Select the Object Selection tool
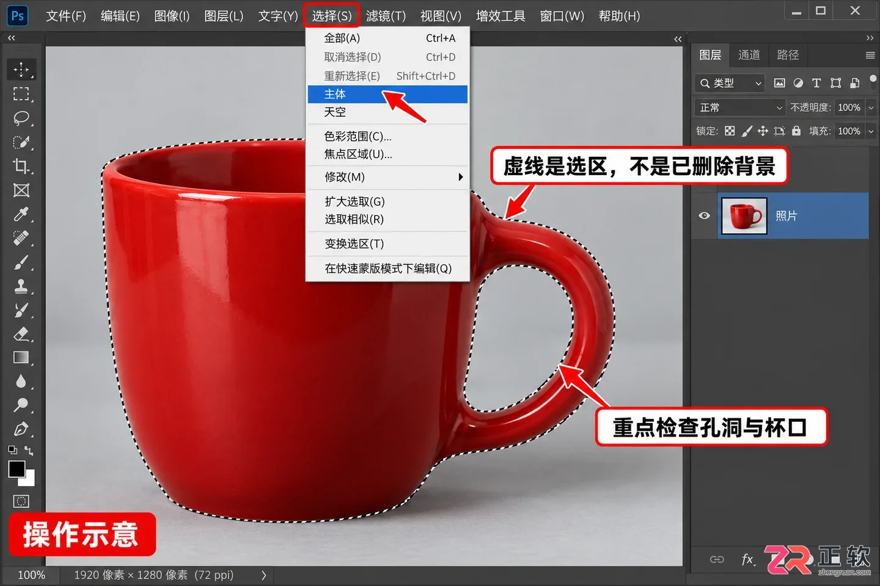 (21, 142)
